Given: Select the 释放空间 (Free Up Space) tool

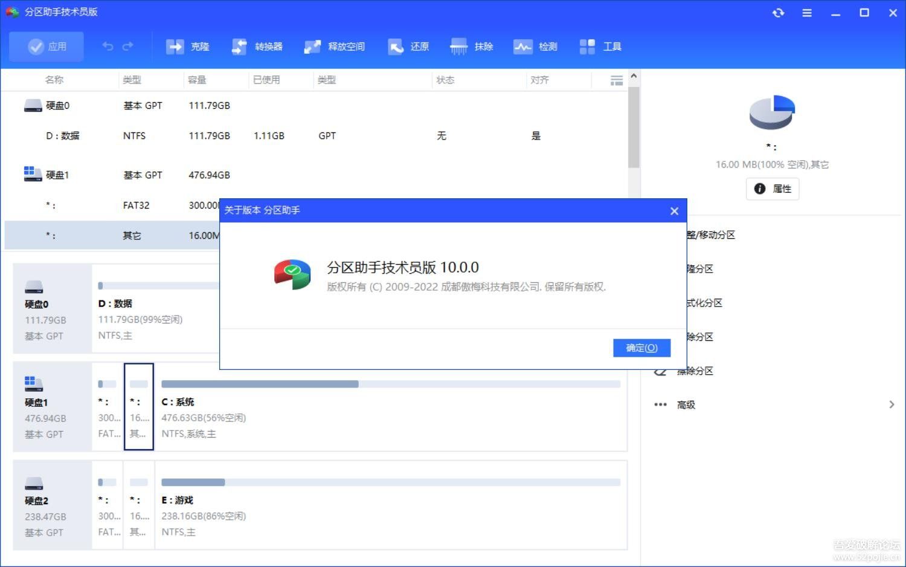Looking at the screenshot, I should pos(335,47).
